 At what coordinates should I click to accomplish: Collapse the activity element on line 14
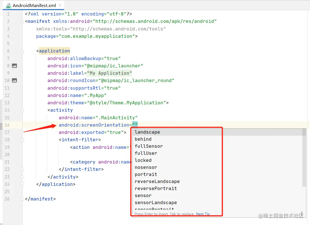click(22, 110)
